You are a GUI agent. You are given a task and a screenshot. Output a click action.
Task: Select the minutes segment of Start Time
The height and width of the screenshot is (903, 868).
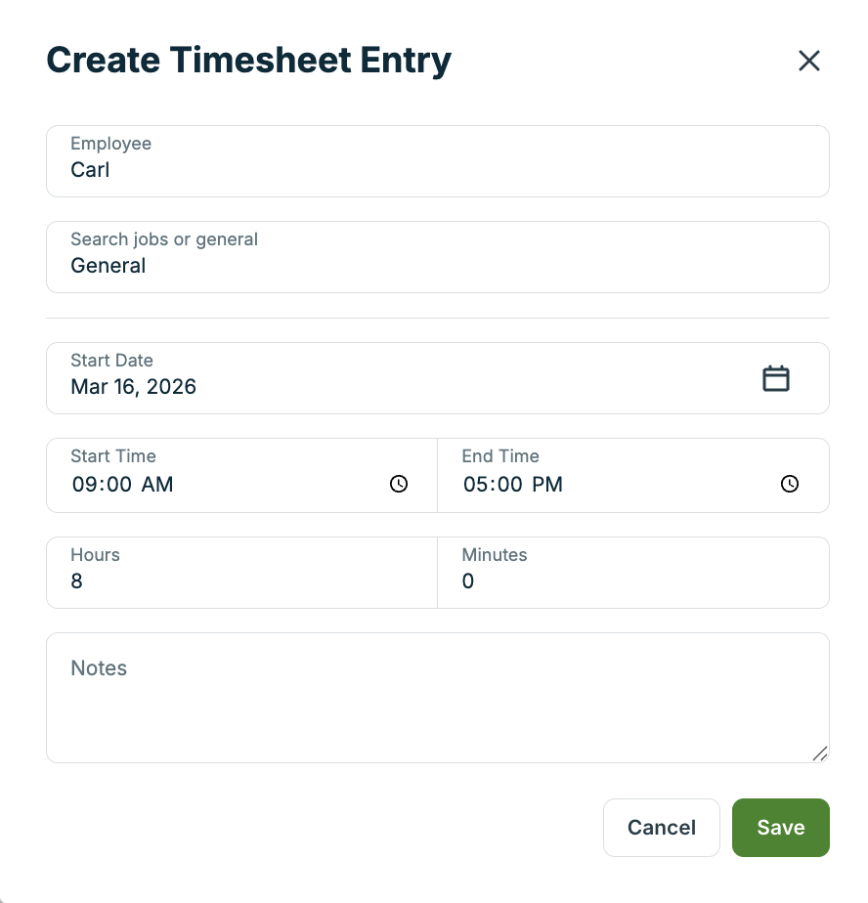pyautogui.click(x=115, y=485)
